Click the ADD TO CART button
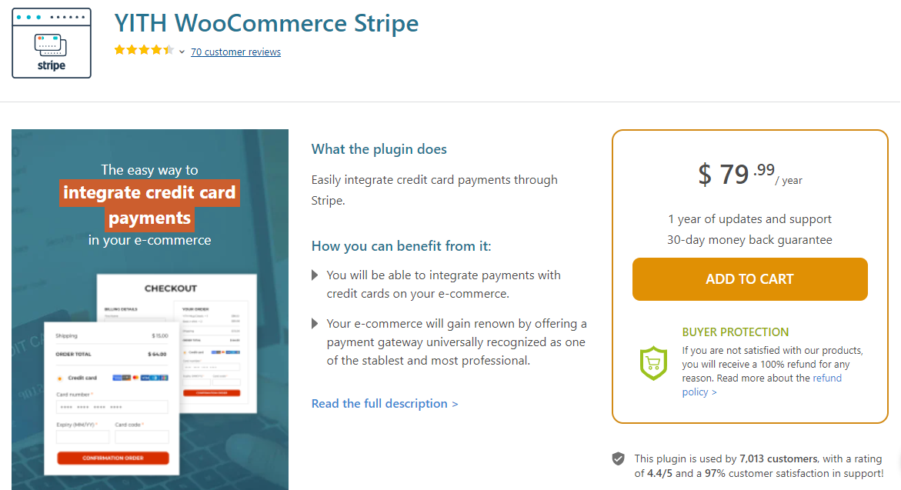The height and width of the screenshot is (490, 901). click(x=750, y=279)
